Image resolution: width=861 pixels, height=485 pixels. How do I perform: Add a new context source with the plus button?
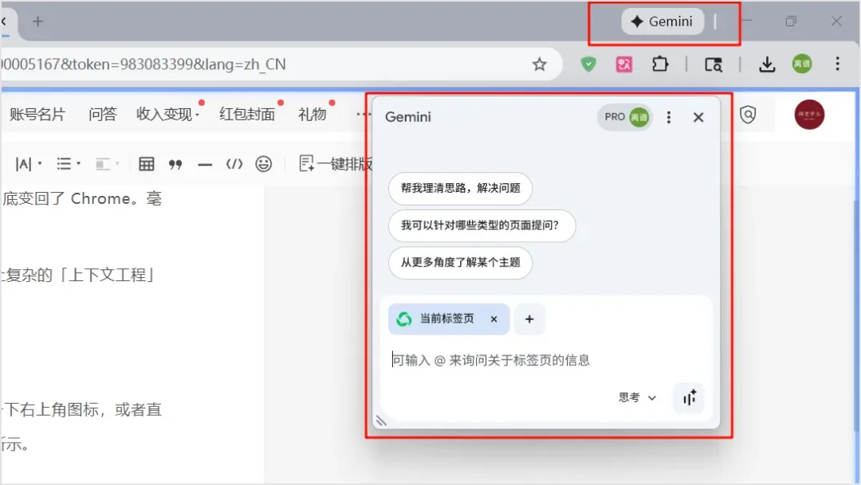[529, 318]
